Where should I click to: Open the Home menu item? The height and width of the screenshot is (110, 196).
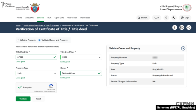pos(19,18)
